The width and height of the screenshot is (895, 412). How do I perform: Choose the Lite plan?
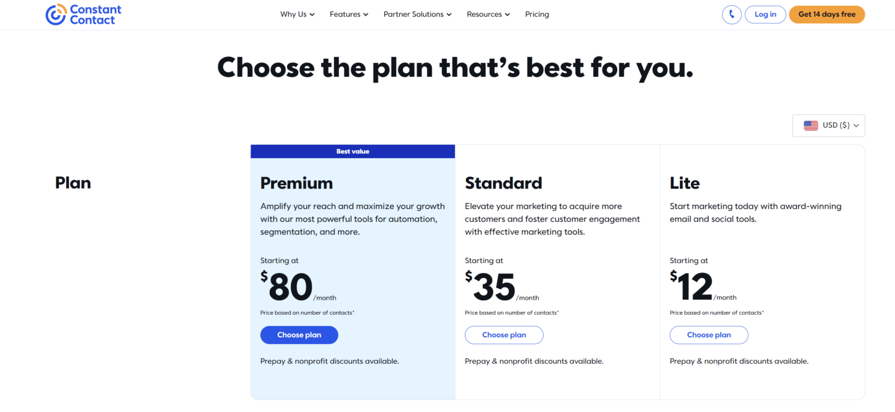(x=709, y=335)
